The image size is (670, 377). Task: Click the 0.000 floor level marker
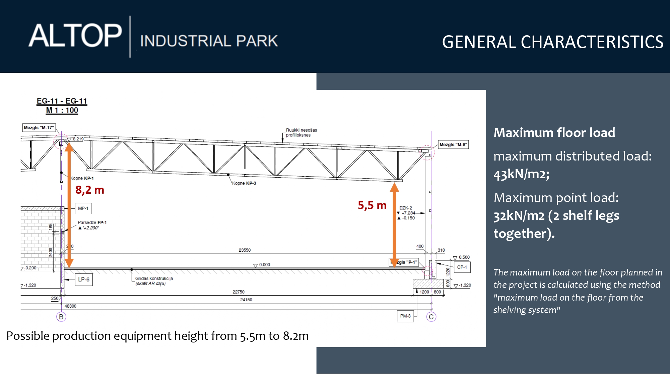262,265
